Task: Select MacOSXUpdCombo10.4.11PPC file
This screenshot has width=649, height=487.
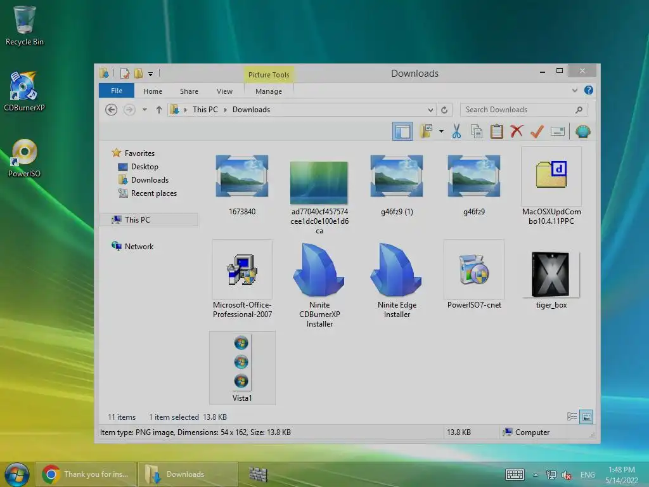Action: point(551,186)
